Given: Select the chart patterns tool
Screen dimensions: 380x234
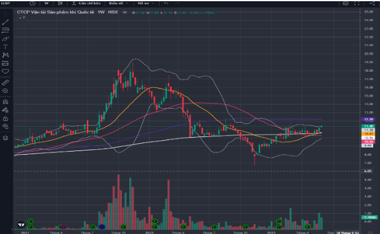Looking at the screenshot, I should (6, 55).
